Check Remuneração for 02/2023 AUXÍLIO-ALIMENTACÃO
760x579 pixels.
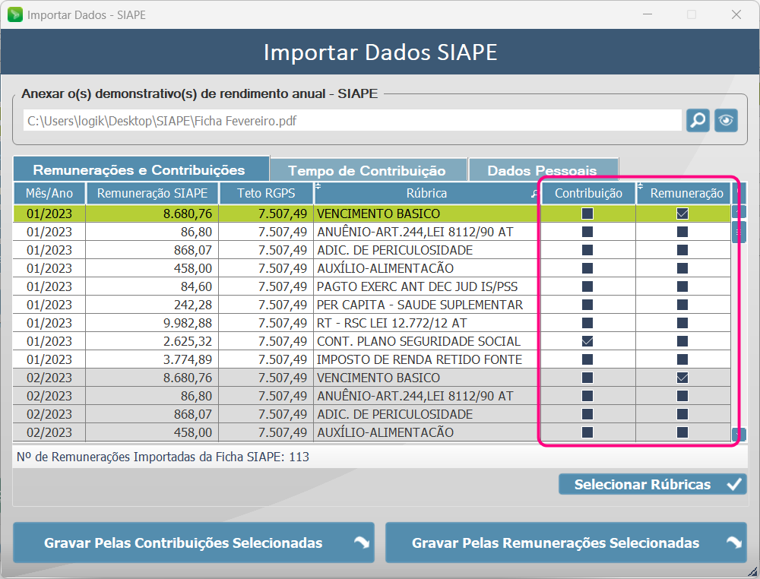tap(682, 432)
